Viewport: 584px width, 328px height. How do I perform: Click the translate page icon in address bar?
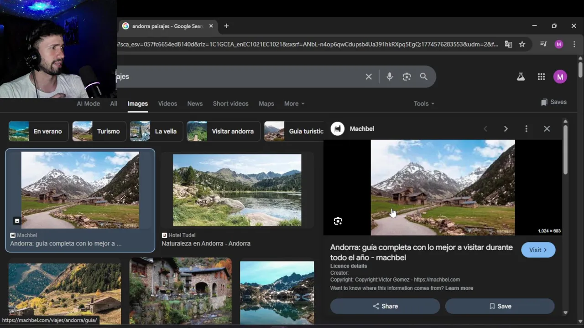pos(508,44)
